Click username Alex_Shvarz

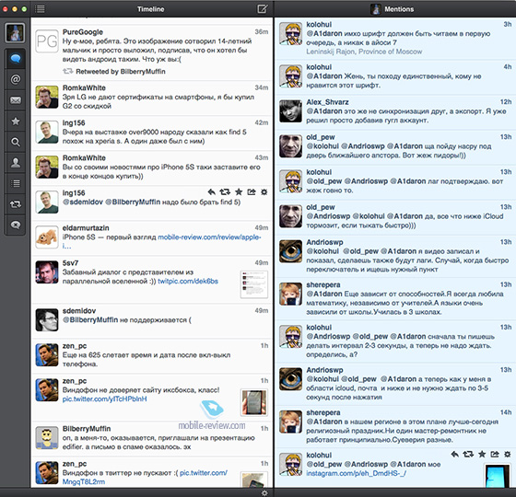point(327,102)
